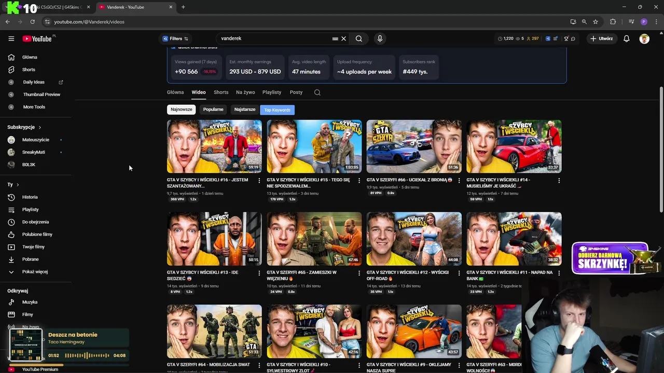The height and width of the screenshot is (373, 664).
Task: Open the Chrome extensions puzzle icon
Action: (x=613, y=22)
